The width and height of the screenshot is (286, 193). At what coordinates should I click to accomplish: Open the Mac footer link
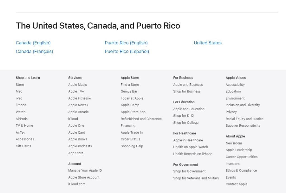click(19, 91)
